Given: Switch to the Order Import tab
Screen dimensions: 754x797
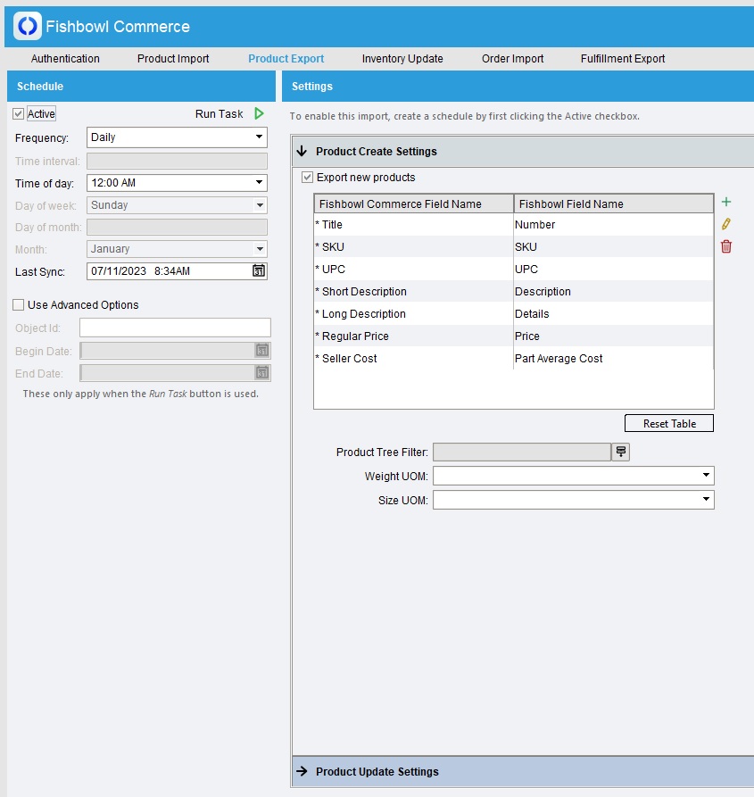Looking at the screenshot, I should (x=512, y=59).
